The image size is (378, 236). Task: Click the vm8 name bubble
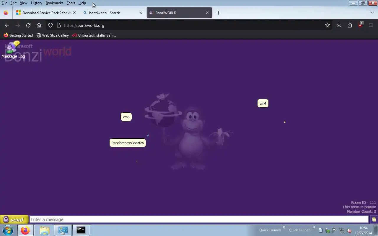point(126,117)
